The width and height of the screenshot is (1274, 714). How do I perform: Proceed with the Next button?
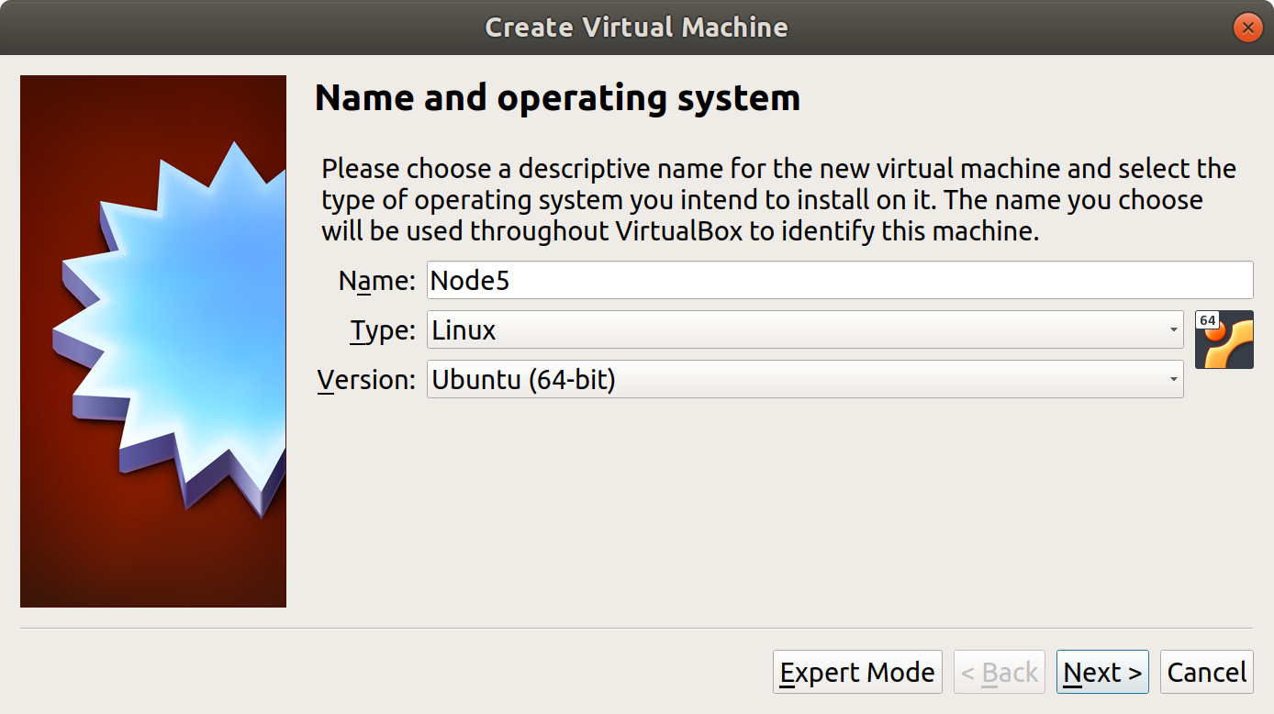[x=1102, y=673]
